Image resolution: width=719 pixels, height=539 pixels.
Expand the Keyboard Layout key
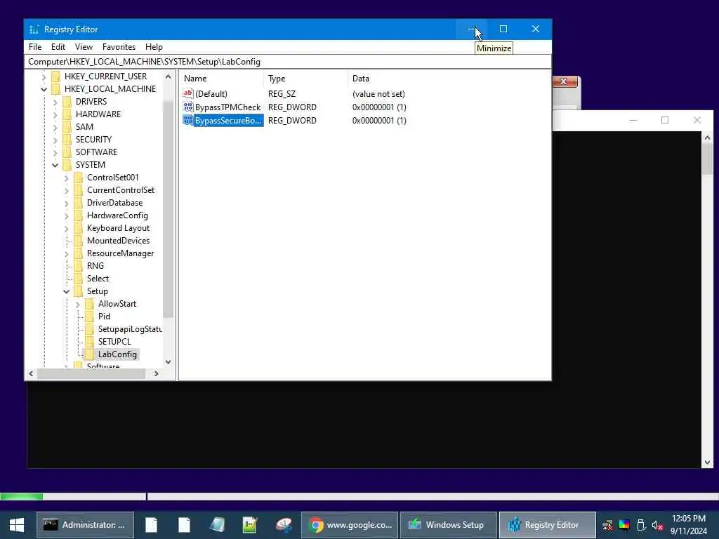tap(67, 228)
